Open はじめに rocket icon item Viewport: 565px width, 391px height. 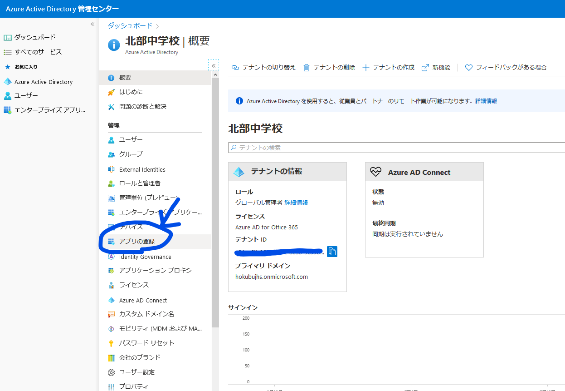pyautogui.click(x=111, y=92)
